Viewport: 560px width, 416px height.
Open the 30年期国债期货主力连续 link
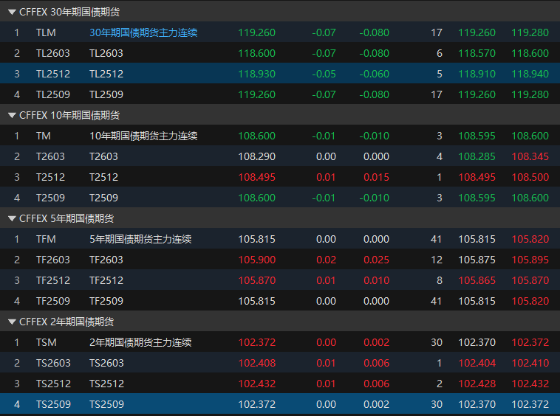143,32
